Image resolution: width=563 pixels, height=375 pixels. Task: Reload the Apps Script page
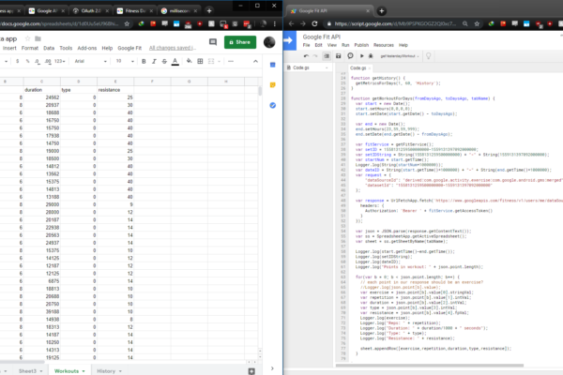(314, 23)
